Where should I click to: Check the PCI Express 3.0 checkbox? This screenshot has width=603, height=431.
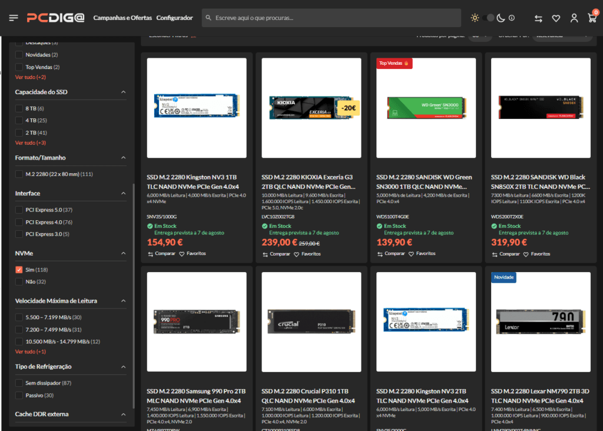(x=19, y=234)
